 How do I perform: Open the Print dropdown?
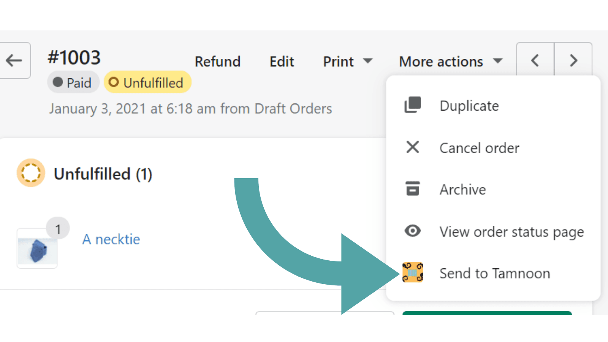click(347, 61)
